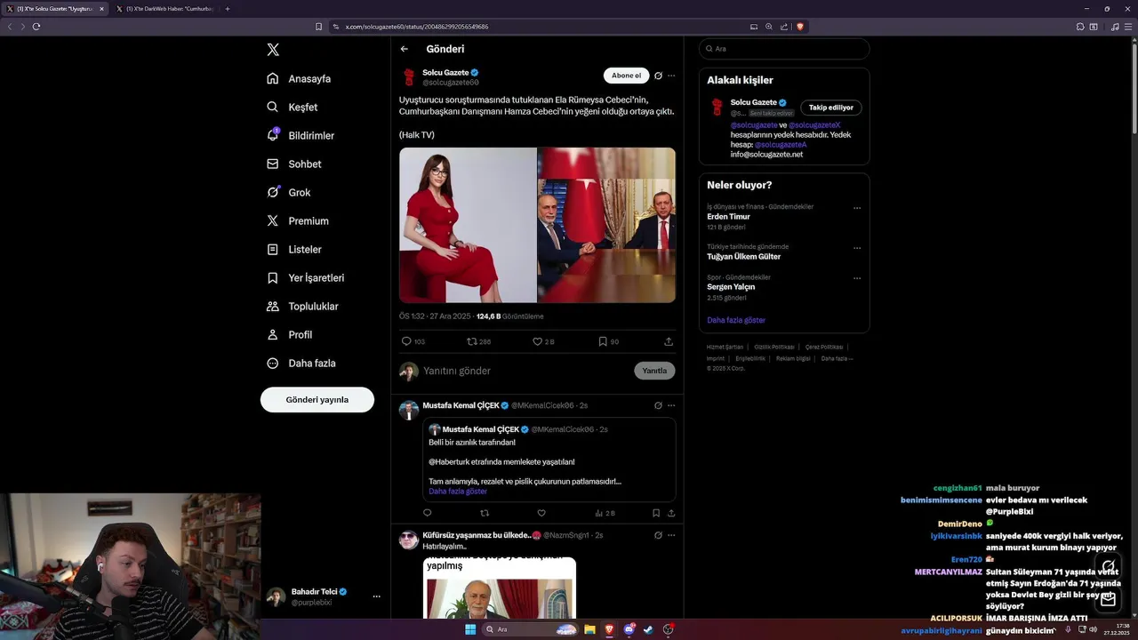Image resolution: width=1138 pixels, height=640 pixels.
Task: Open Anasayfa in the sidebar
Action: pyautogui.click(x=299, y=78)
